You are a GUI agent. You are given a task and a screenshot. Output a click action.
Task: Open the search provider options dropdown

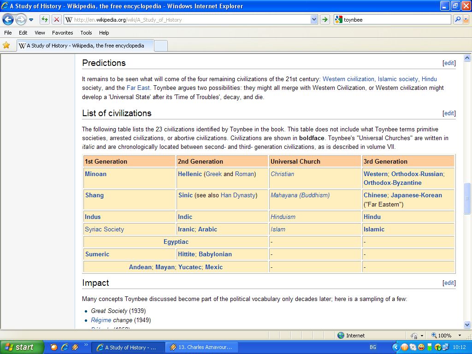click(466, 19)
